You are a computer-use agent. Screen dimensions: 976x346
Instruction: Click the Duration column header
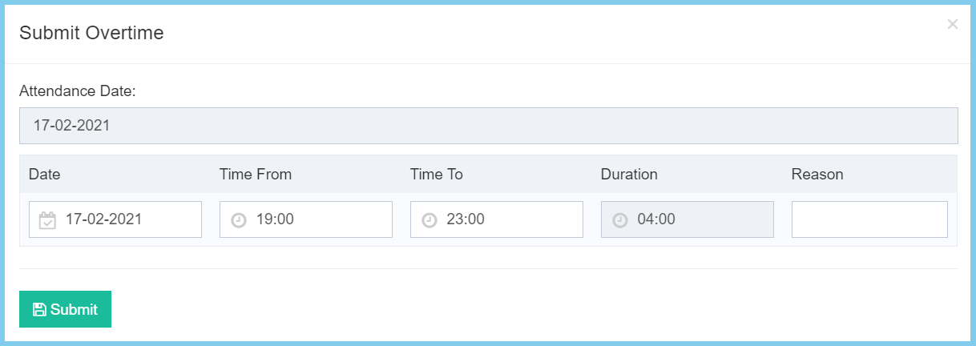coord(628,174)
